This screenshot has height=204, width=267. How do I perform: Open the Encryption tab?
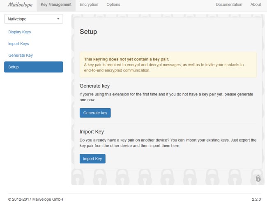[89, 5]
